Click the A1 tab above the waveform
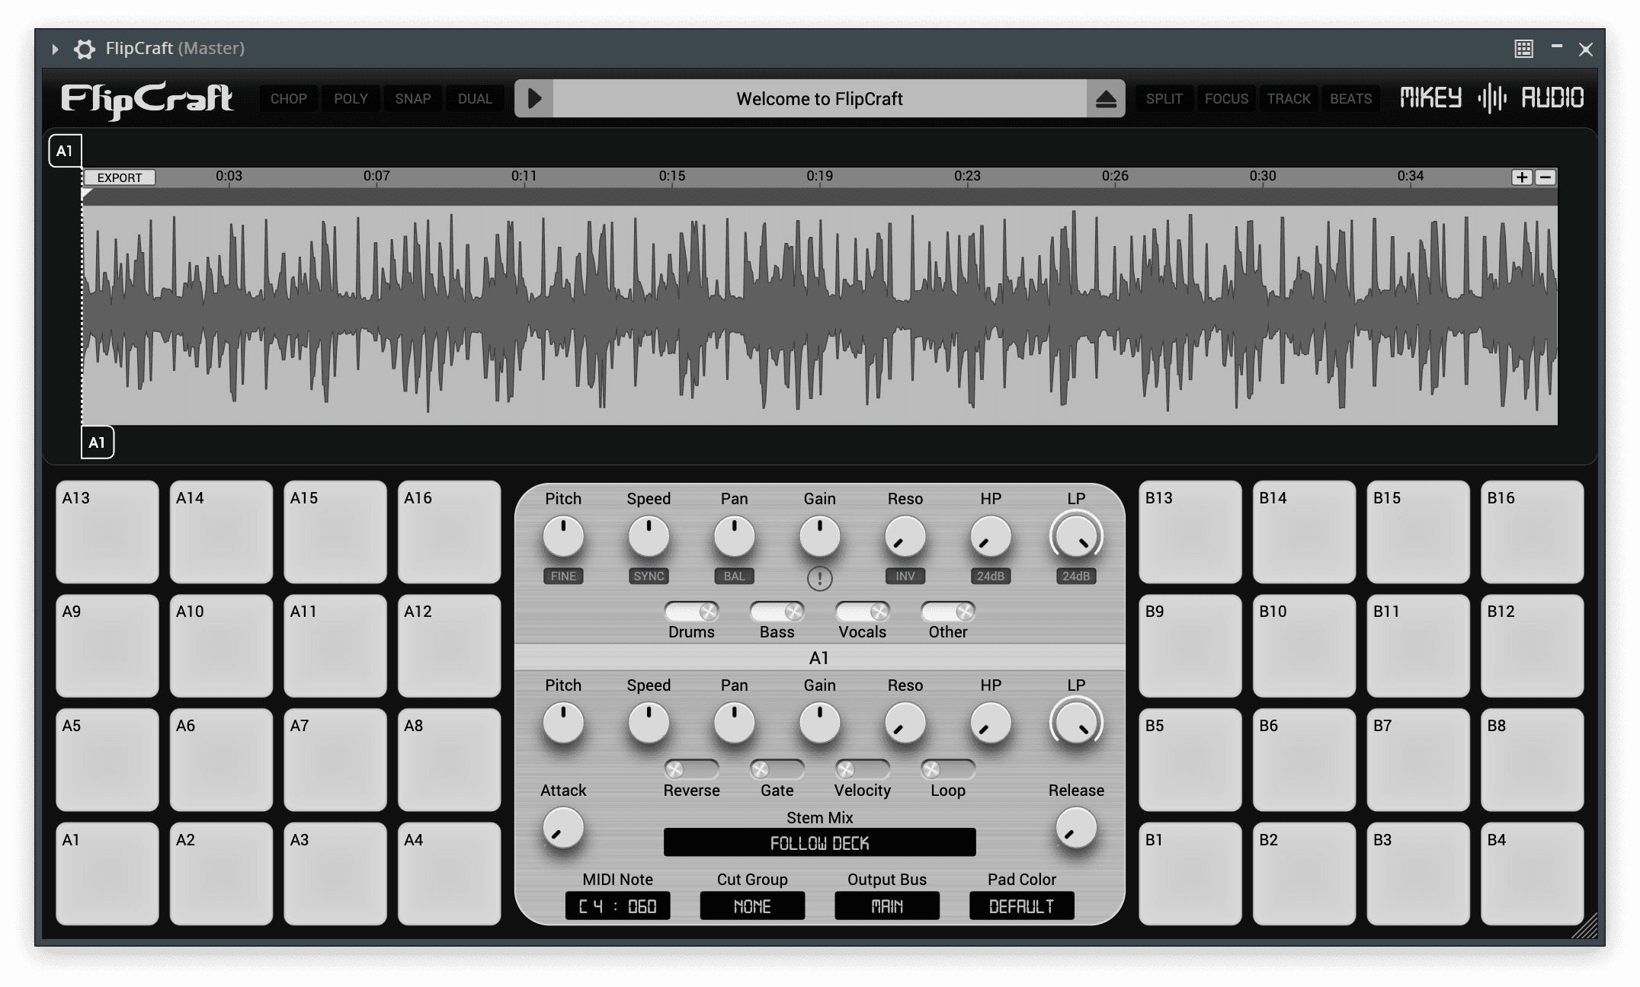 click(65, 151)
